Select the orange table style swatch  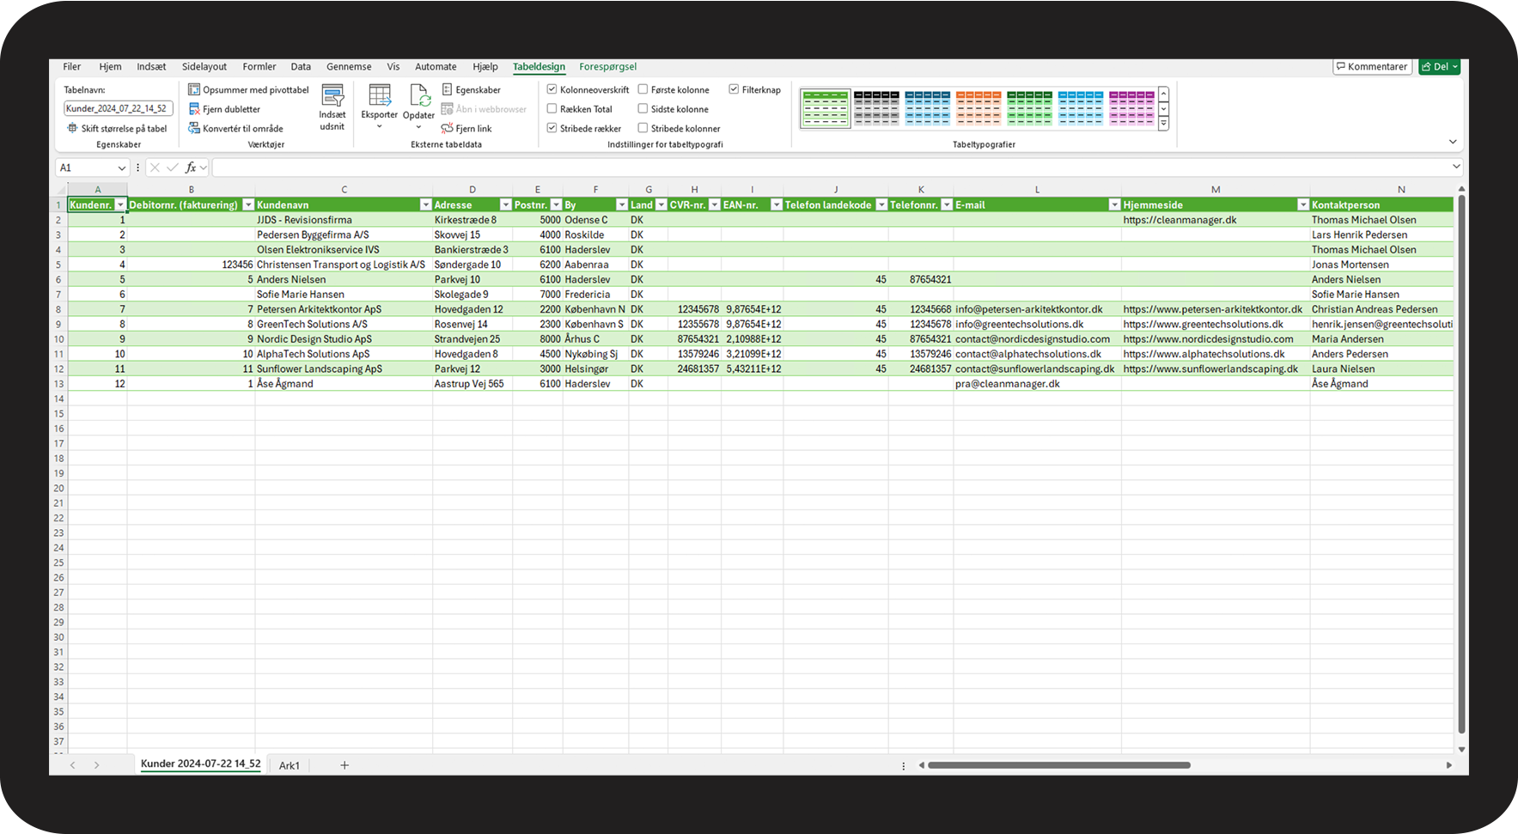click(x=978, y=107)
